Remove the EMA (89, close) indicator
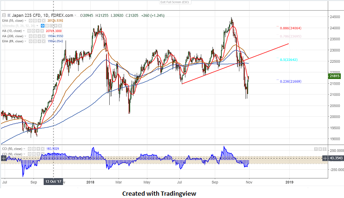Viewport: 344px width, 198px height. click(43, 41)
